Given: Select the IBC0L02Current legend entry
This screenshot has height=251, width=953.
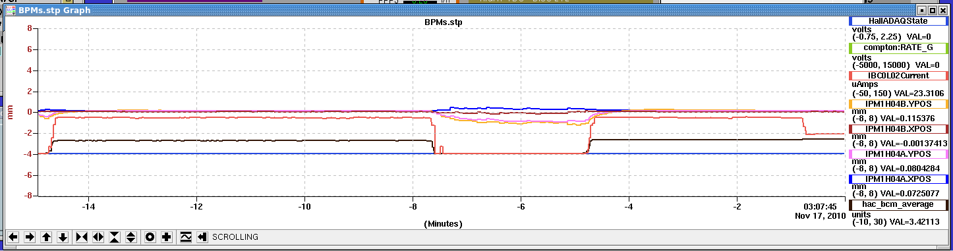Looking at the screenshot, I should click(x=898, y=76).
